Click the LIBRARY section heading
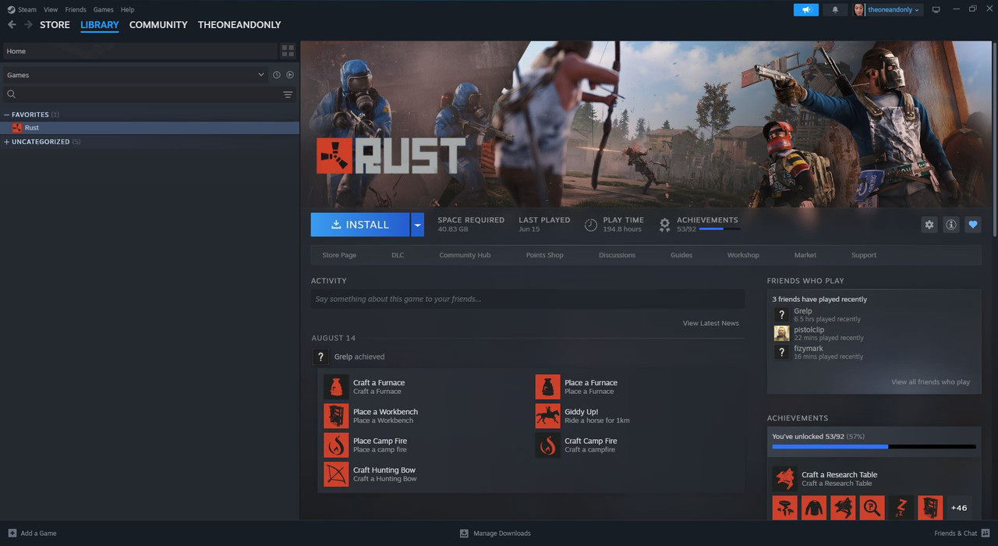 click(100, 25)
